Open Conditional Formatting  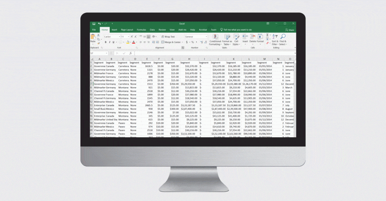(215, 39)
